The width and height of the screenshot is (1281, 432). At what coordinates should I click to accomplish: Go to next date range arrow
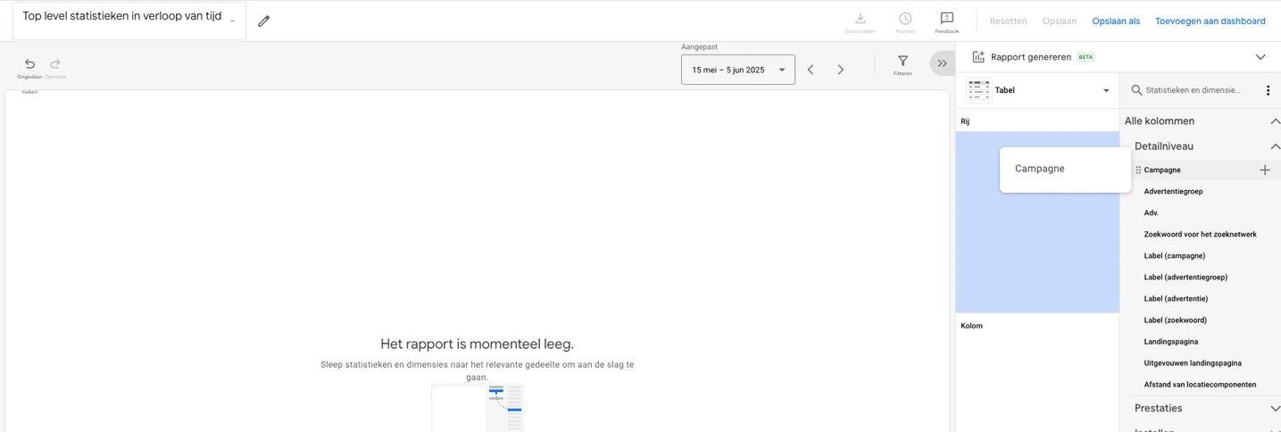pyautogui.click(x=841, y=70)
